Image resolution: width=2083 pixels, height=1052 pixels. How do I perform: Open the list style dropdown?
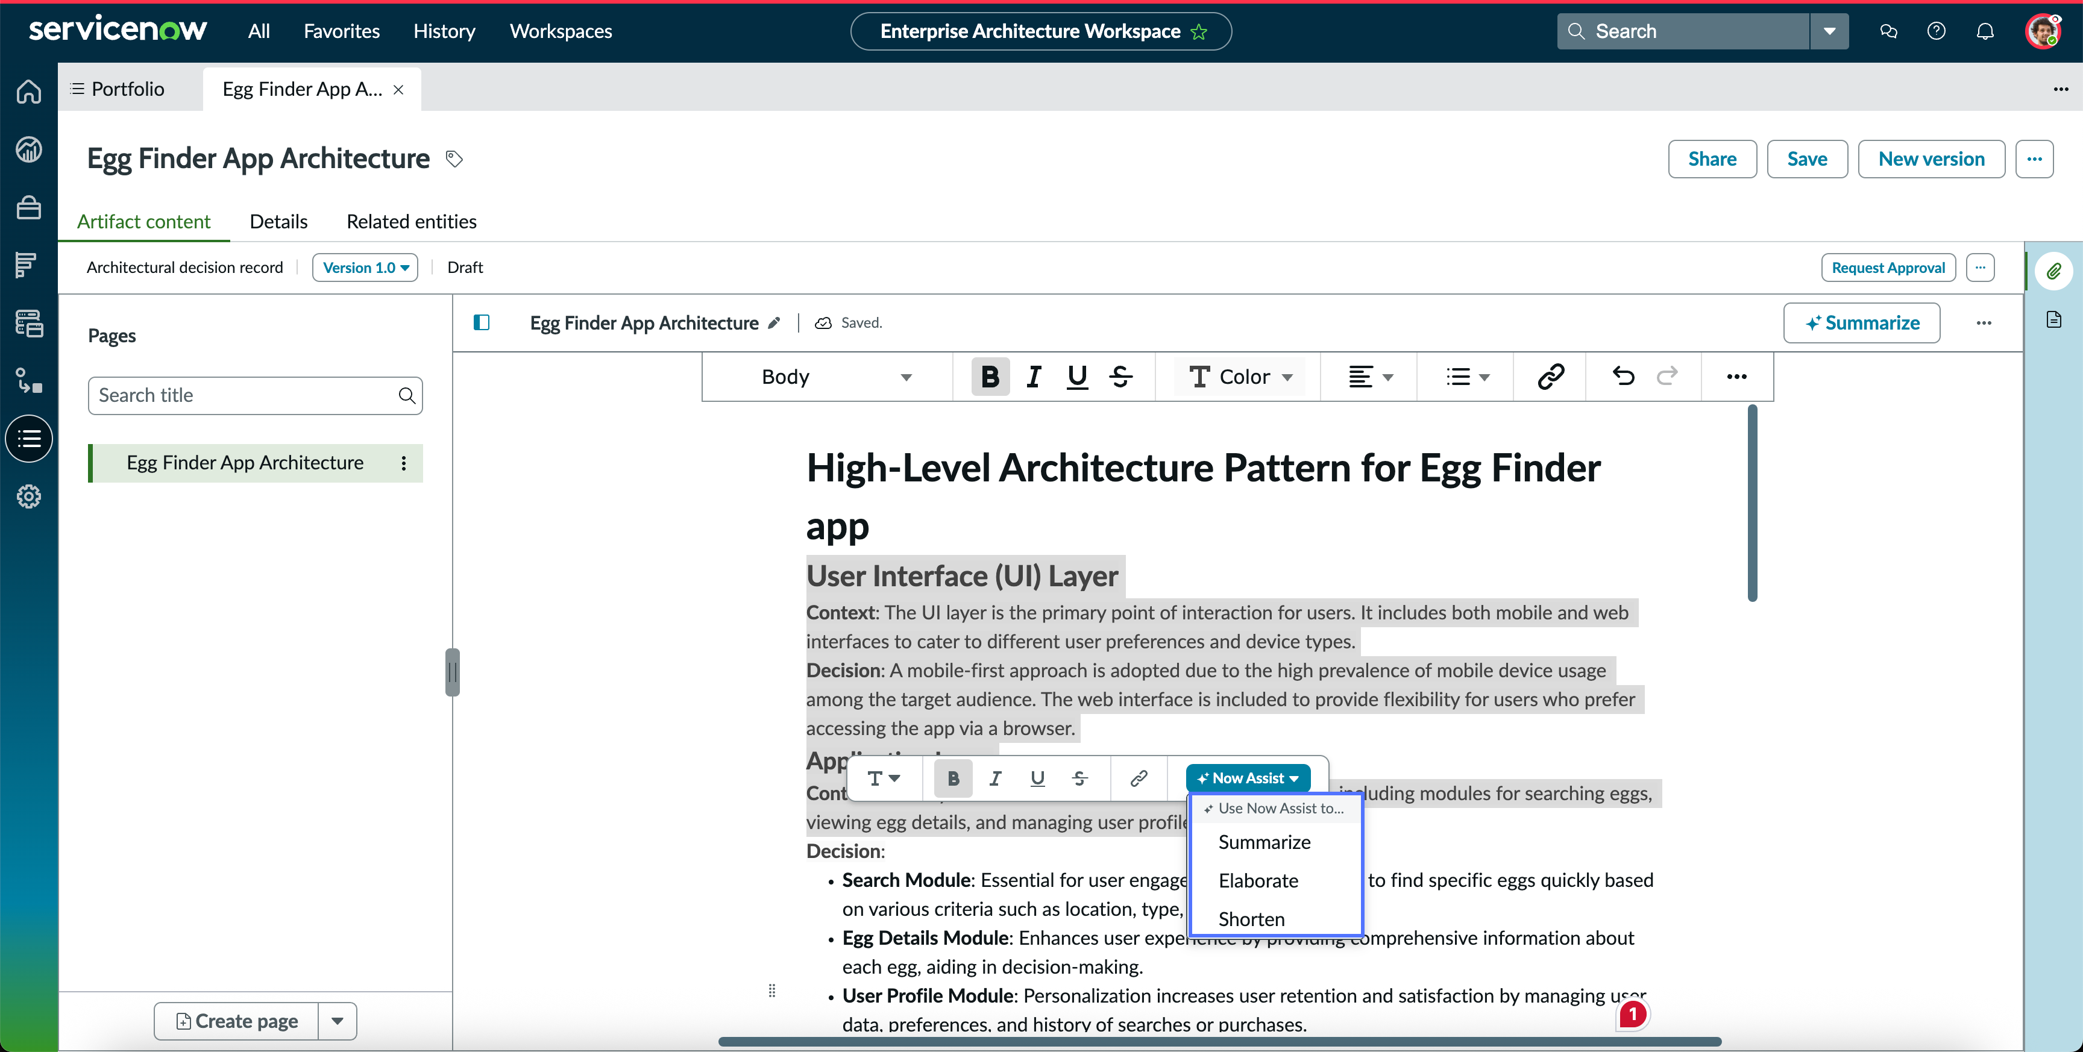click(x=1467, y=377)
